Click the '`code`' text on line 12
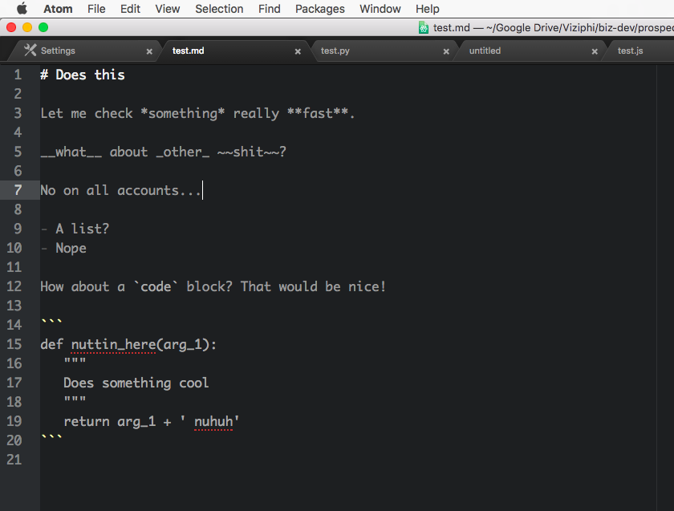 pos(156,286)
